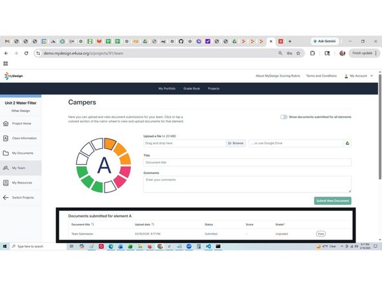
Task: Open the Chrome profile avatar
Action: point(342,53)
